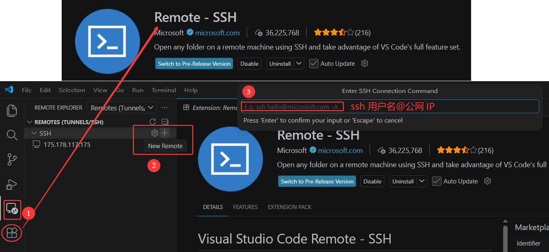549x252 pixels.
Task: Click Microsoft publisher name in VS Code page
Action: (x=292, y=151)
